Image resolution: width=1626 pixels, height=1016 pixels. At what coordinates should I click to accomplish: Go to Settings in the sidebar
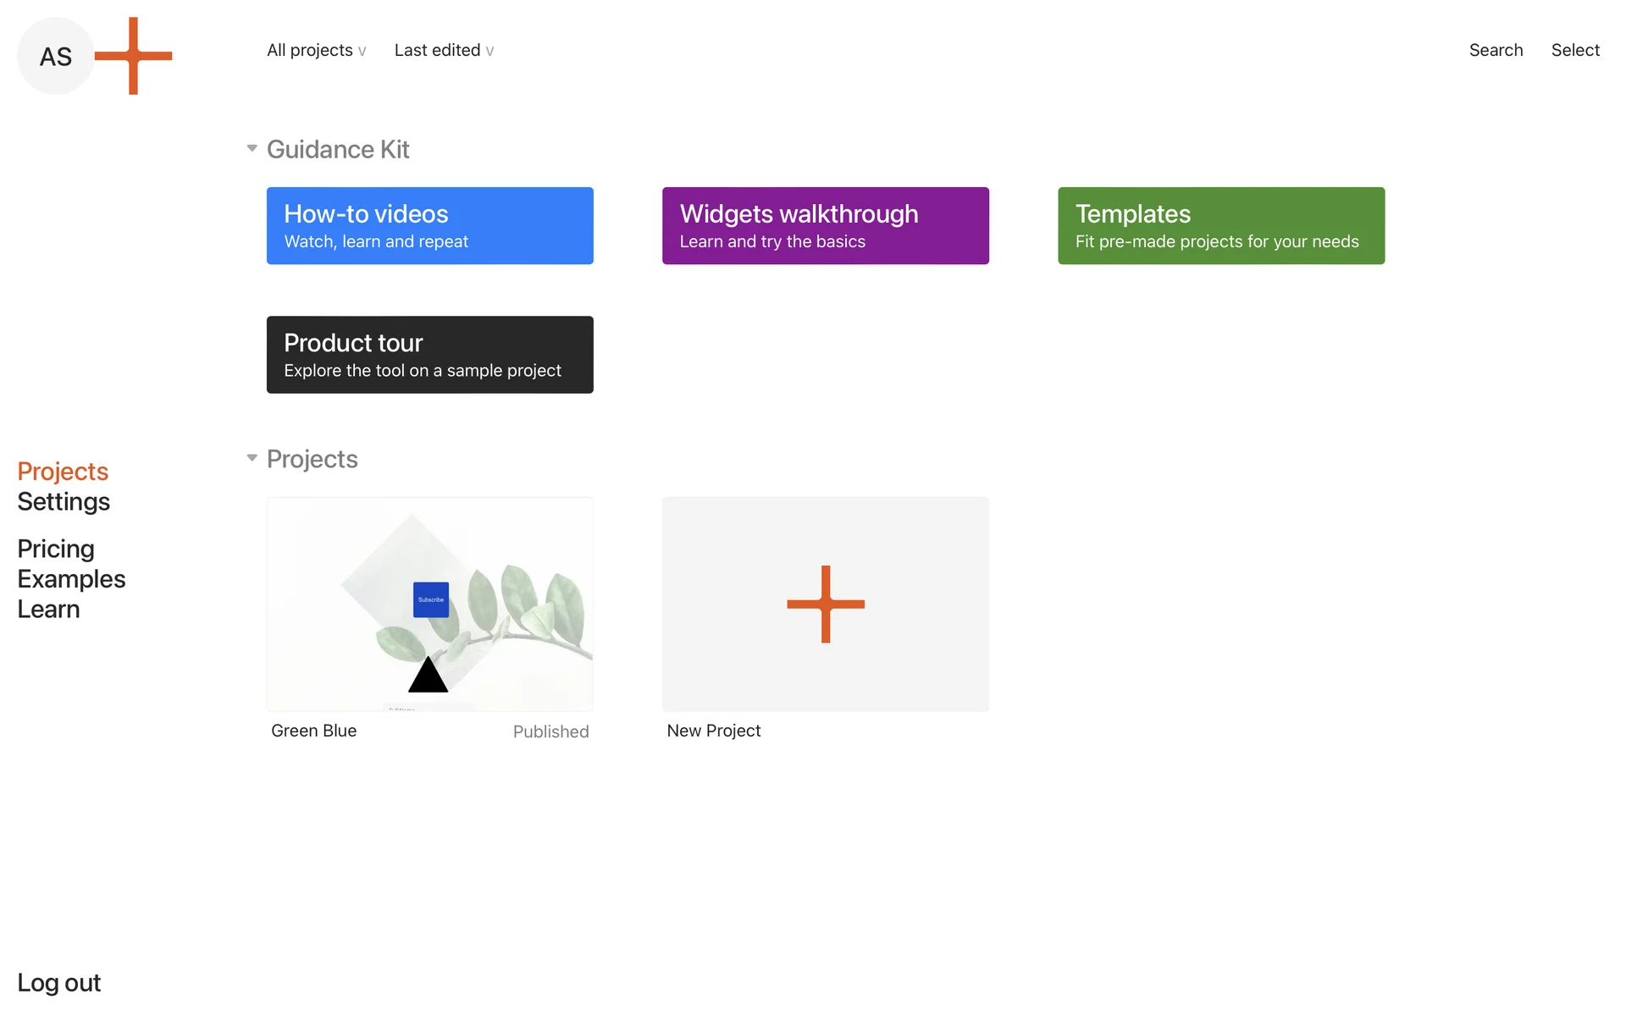(64, 501)
